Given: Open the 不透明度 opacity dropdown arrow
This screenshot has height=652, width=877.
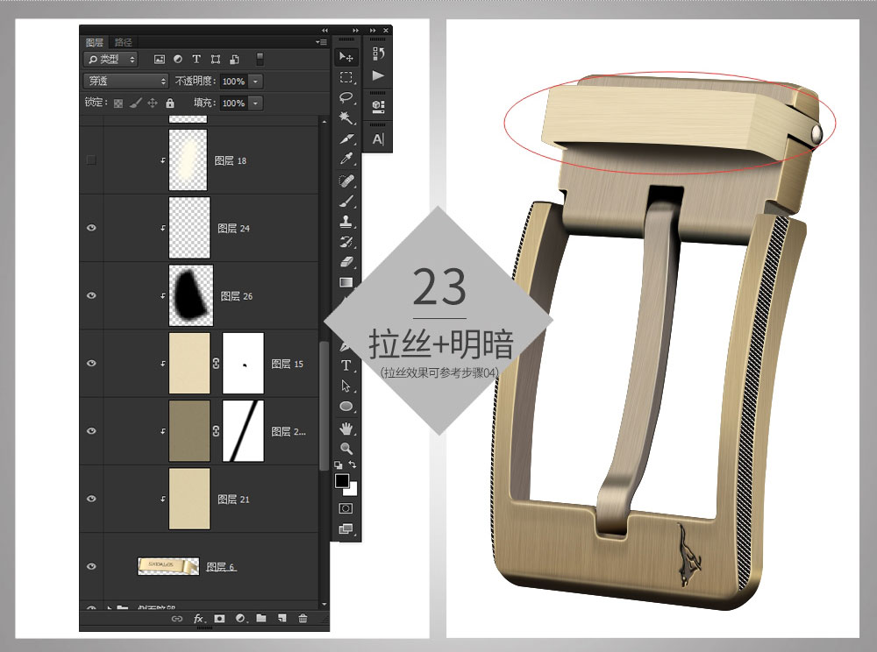Looking at the screenshot, I should [x=255, y=81].
